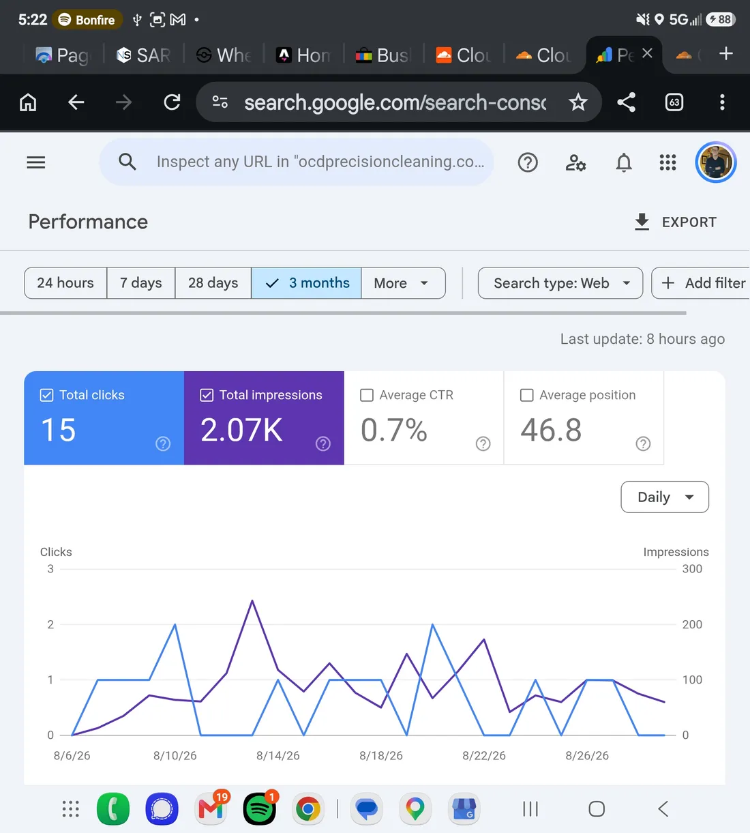The height and width of the screenshot is (833, 750).
Task: View site information icon in address bar
Action: 220,102
